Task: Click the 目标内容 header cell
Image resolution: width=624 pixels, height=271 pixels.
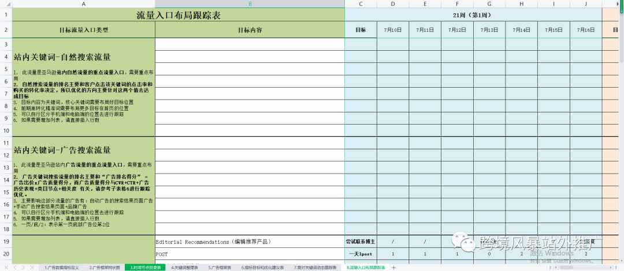Action: [x=250, y=30]
